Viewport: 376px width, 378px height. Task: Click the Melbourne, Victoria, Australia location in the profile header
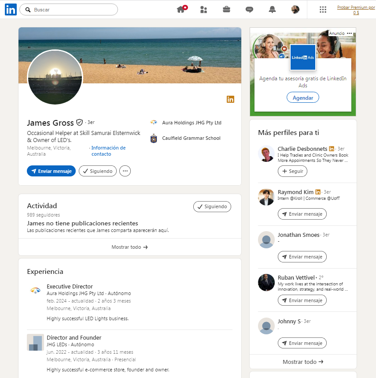click(49, 151)
